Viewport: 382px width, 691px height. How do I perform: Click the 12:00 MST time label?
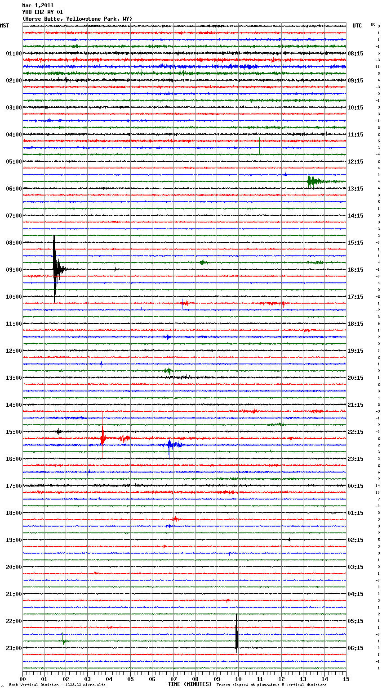(x=13, y=351)
